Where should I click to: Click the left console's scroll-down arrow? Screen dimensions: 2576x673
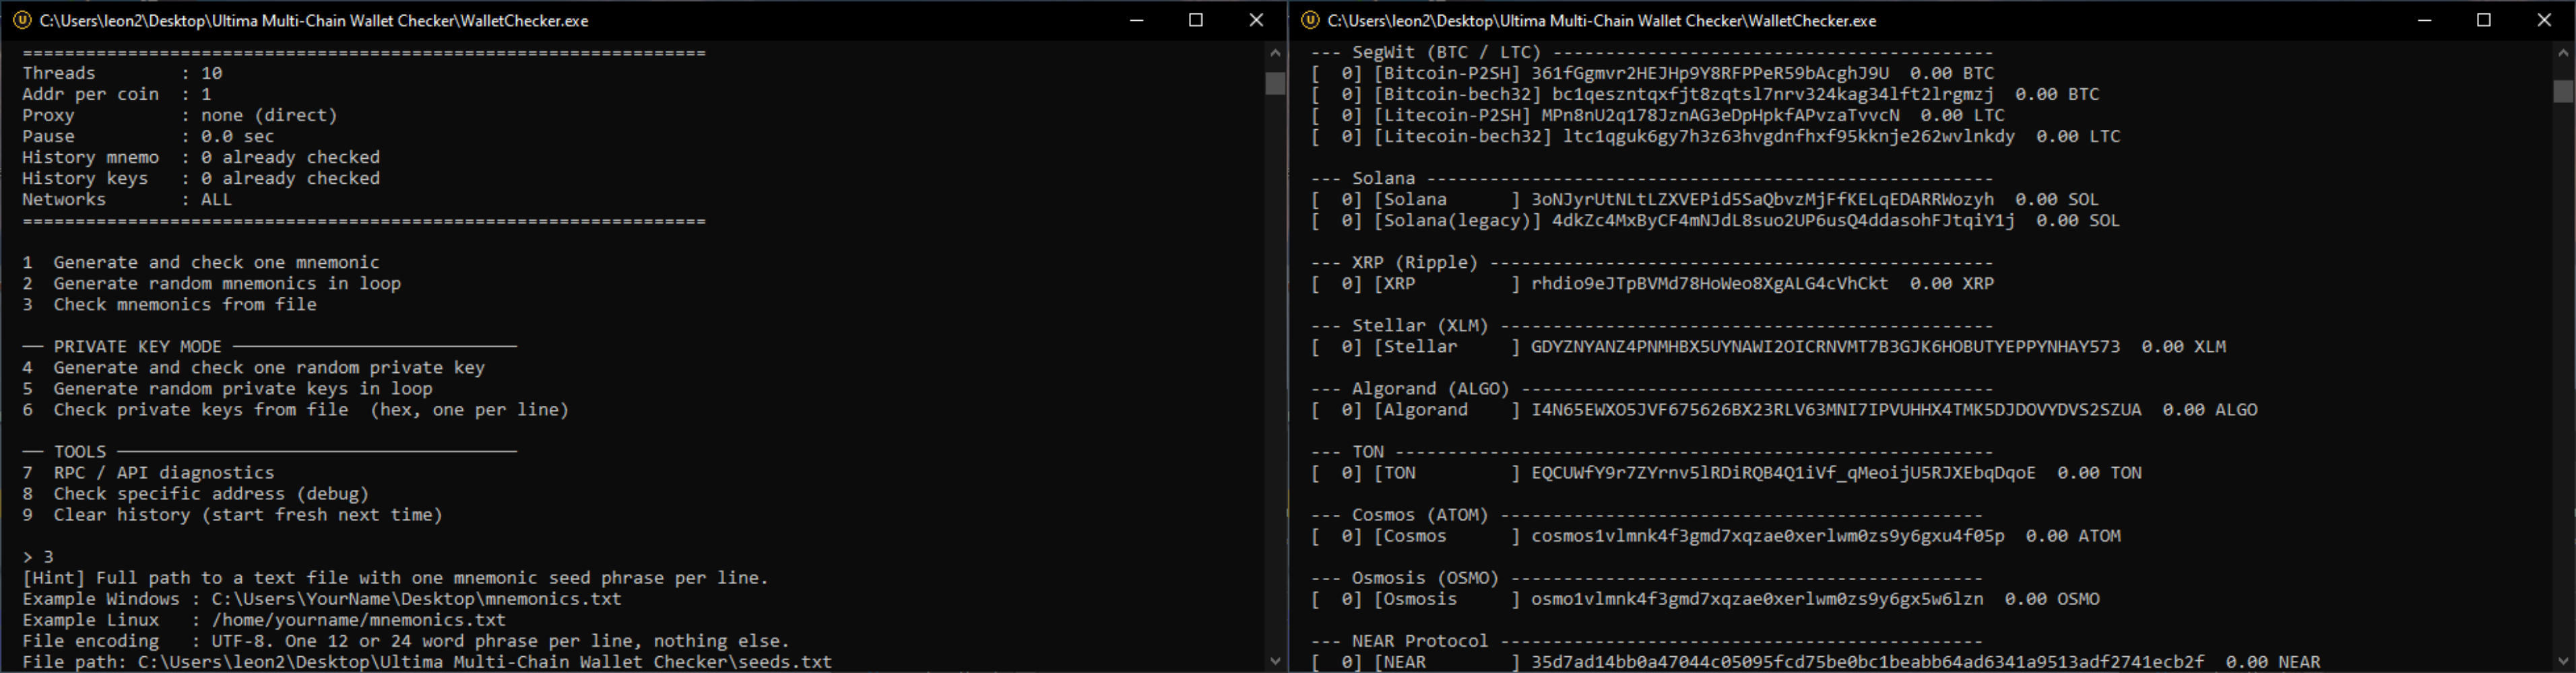[x=1275, y=660]
